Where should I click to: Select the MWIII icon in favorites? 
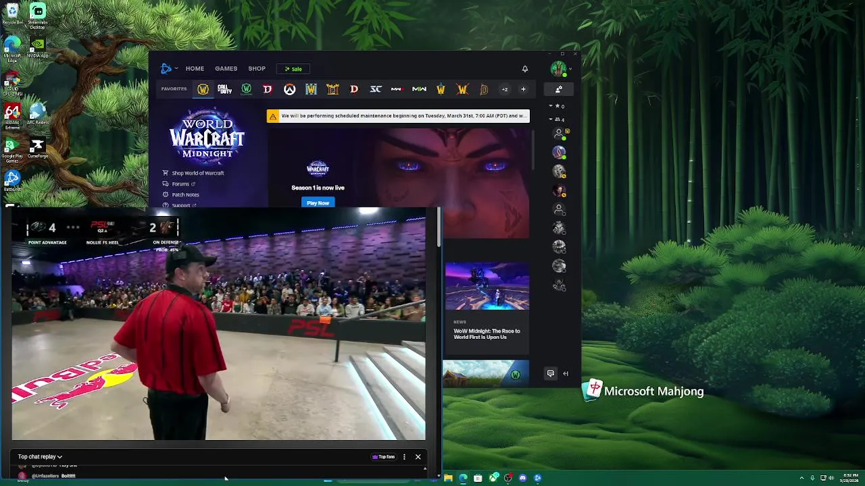[x=397, y=89]
